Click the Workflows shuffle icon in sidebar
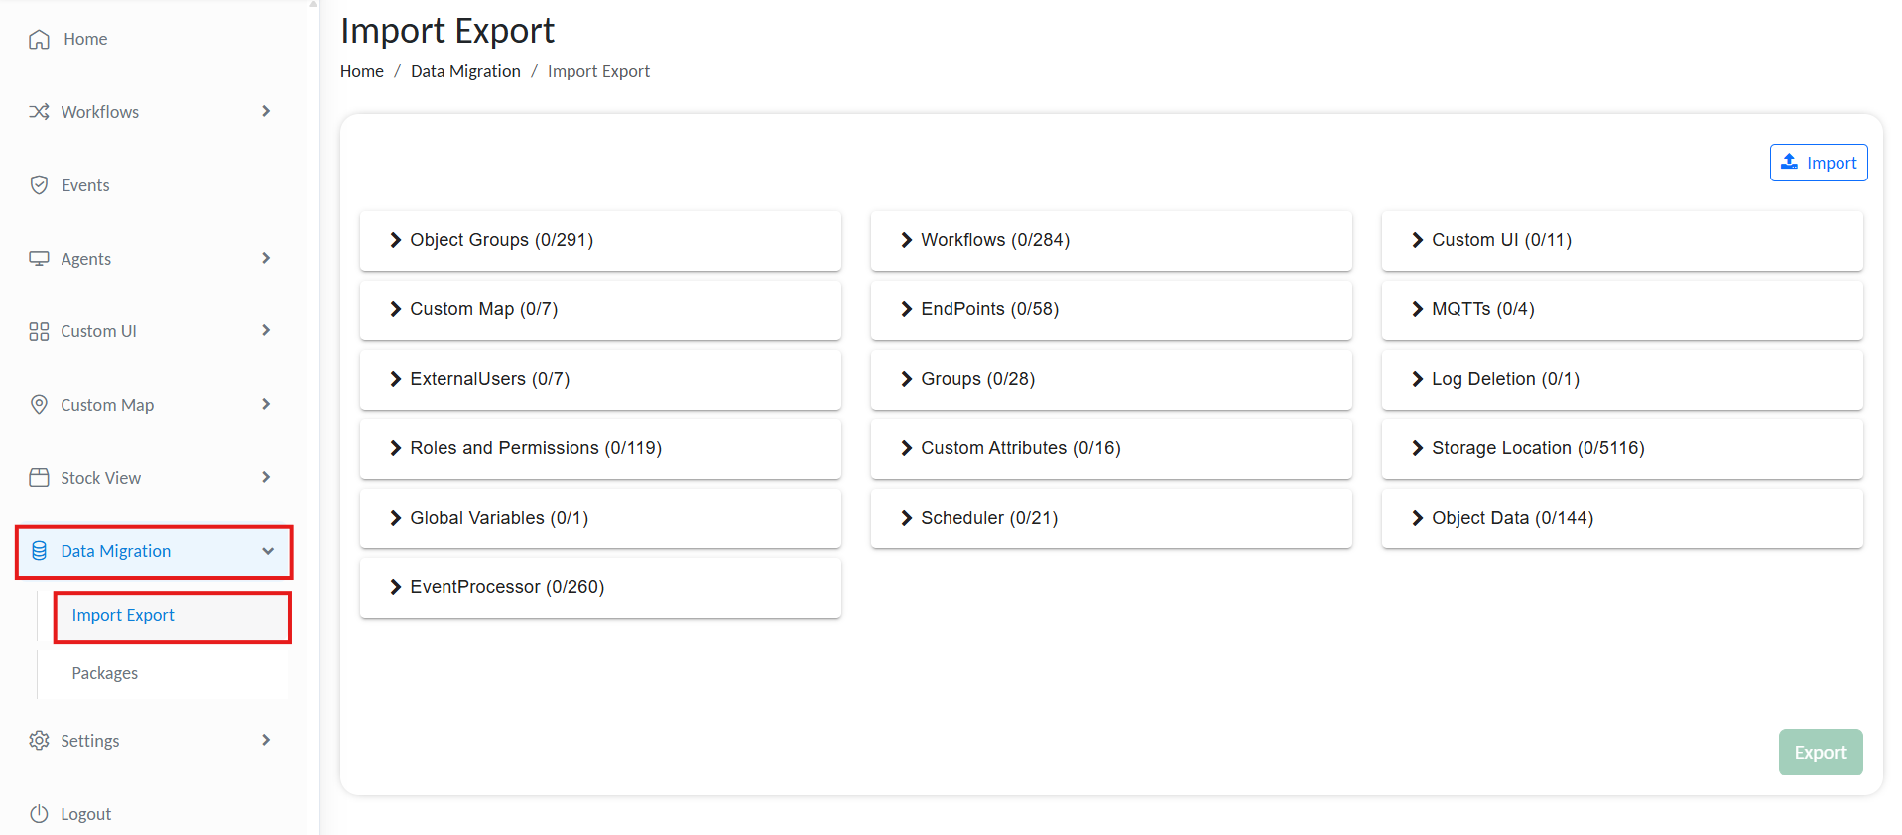1902x835 pixels. (39, 112)
